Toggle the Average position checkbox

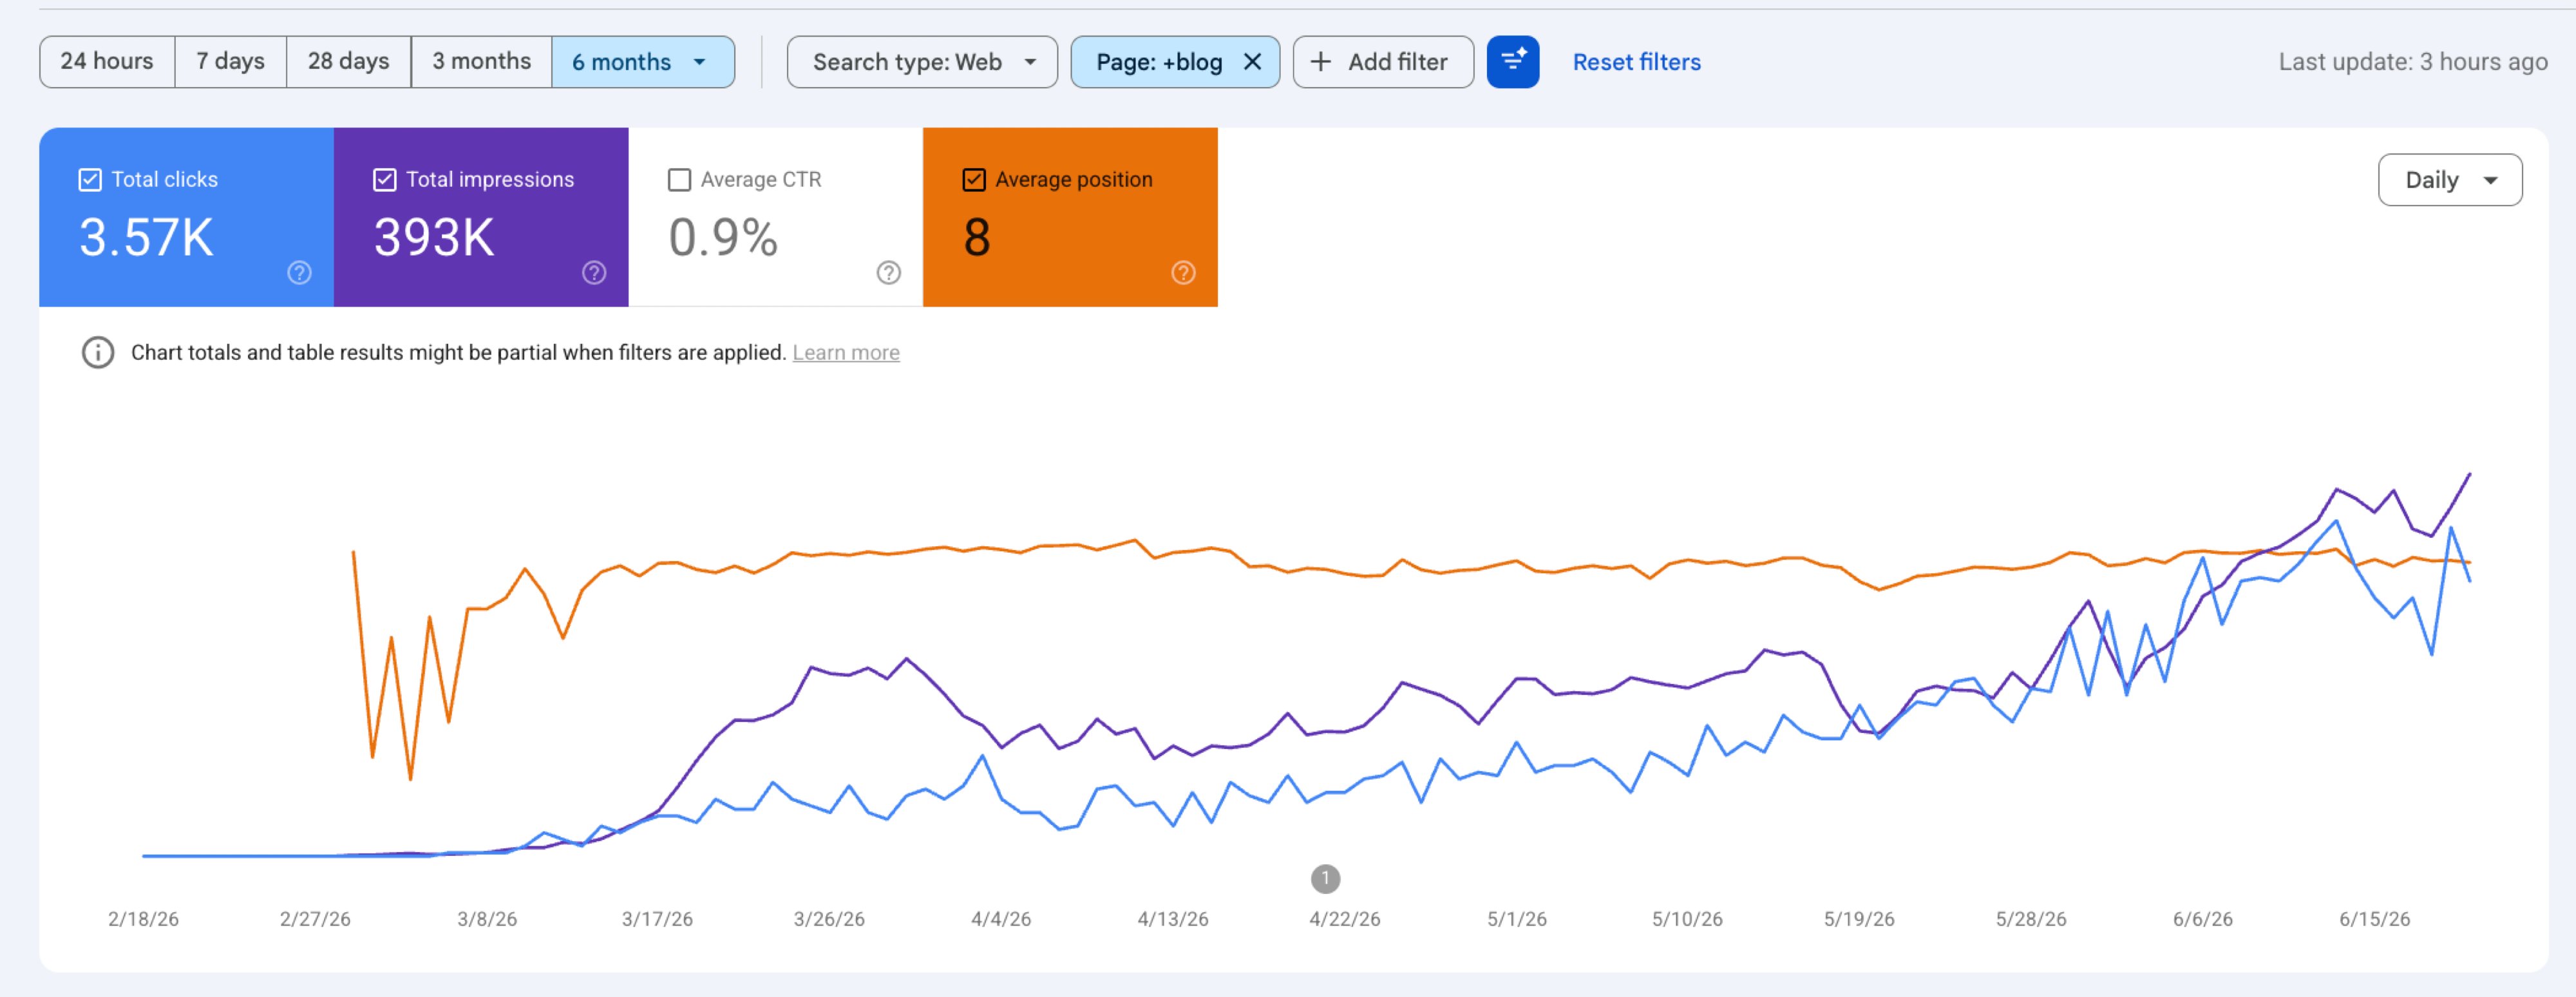coord(974,180)
